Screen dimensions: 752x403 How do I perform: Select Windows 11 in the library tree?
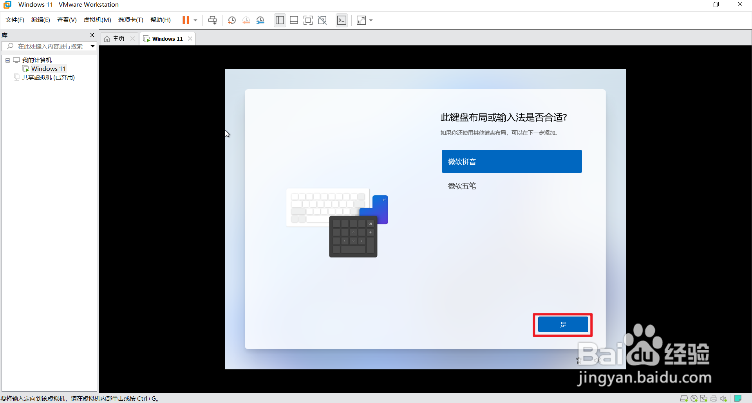click(49, 69)
